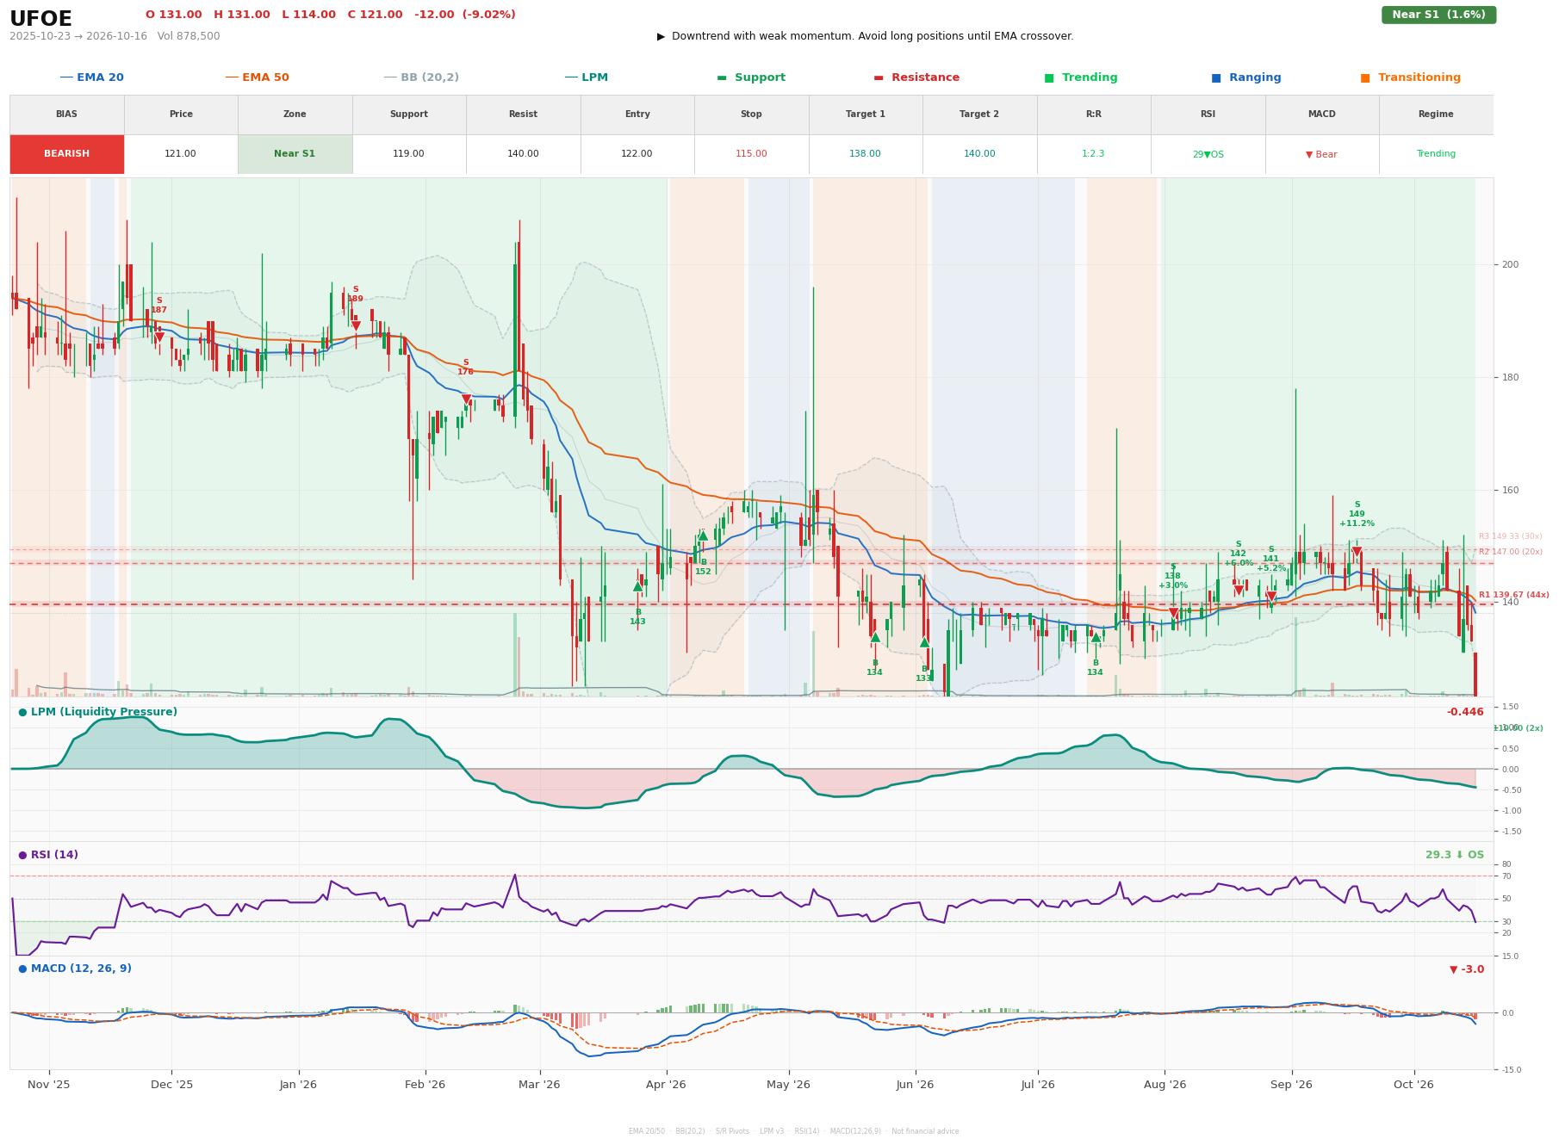The width and height of the screenshot is (1559, 1145).
Task: Click the R1 139.67 (44x) resistance label
Action: tap(1513, 595)
